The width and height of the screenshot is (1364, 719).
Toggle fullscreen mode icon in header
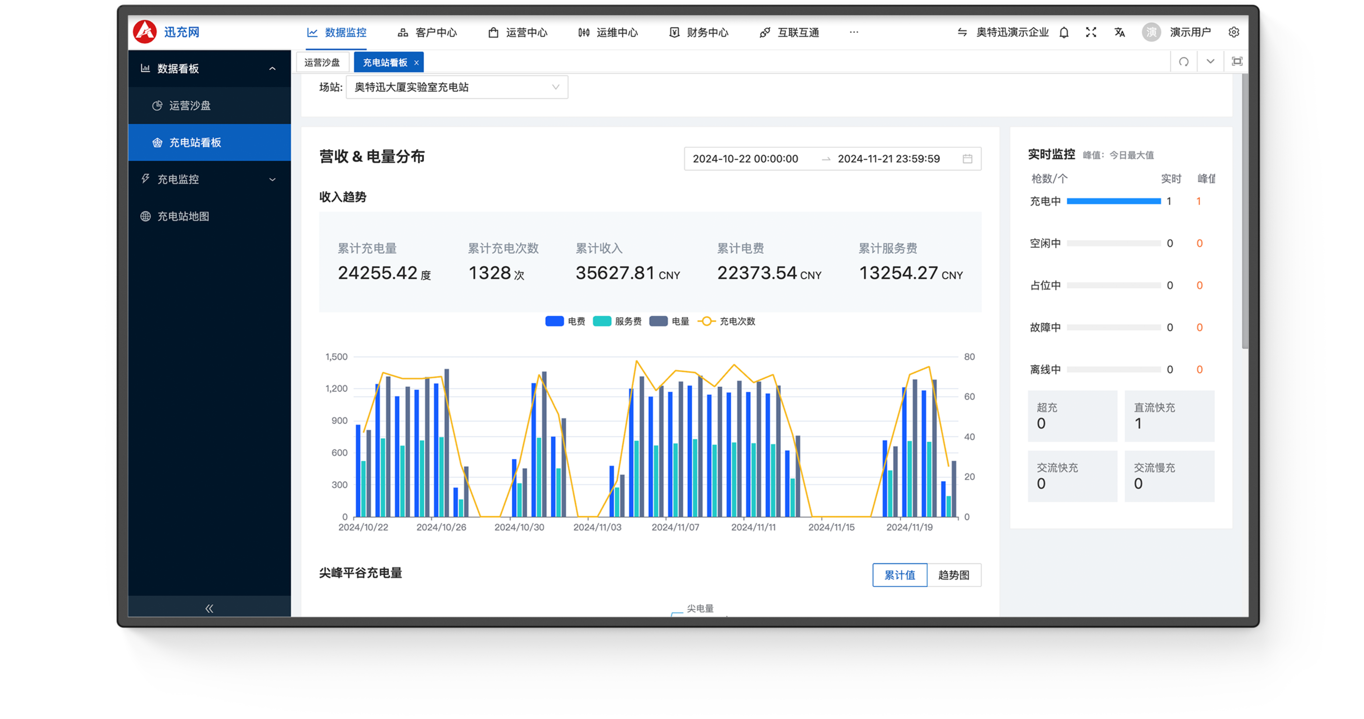1091,32
